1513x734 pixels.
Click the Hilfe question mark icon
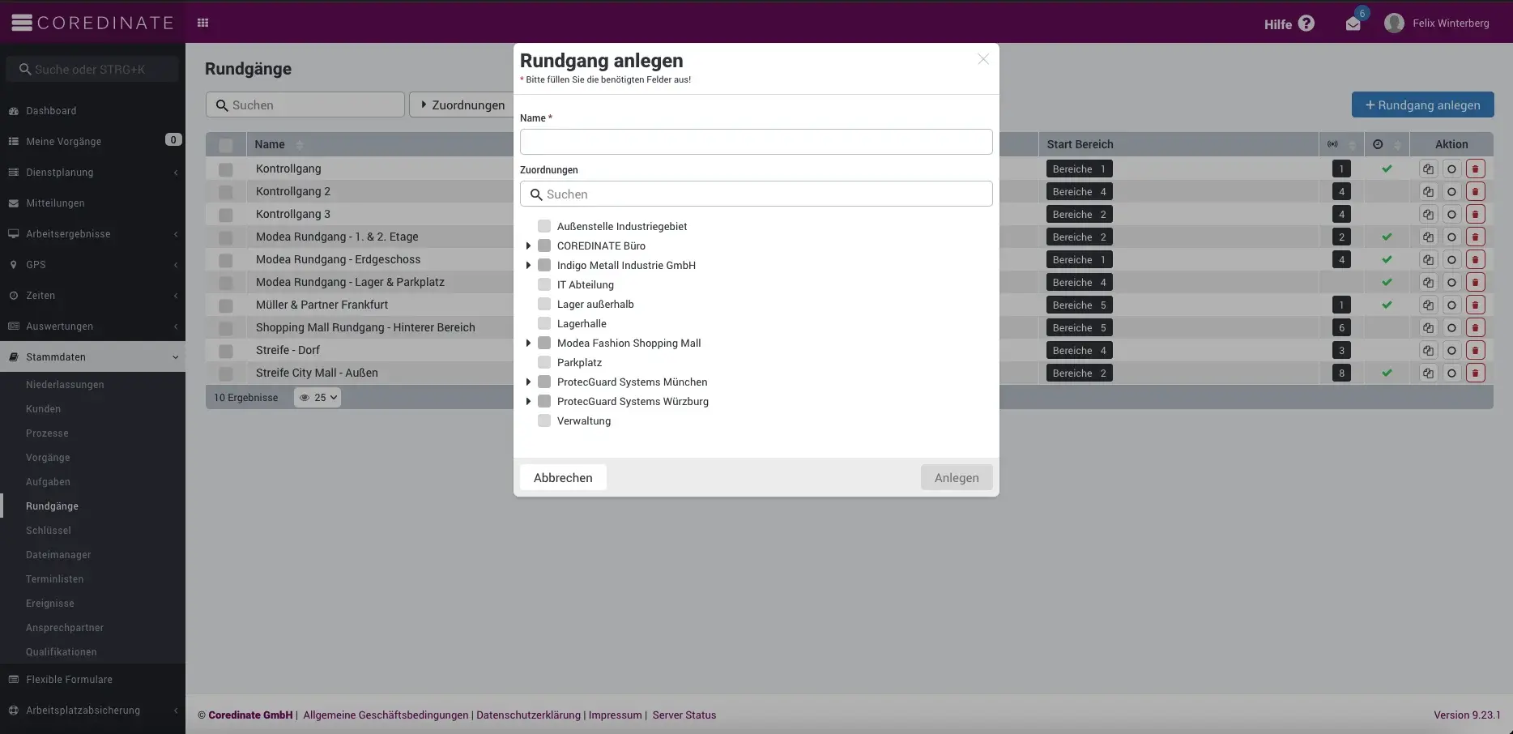(1306, 23)
